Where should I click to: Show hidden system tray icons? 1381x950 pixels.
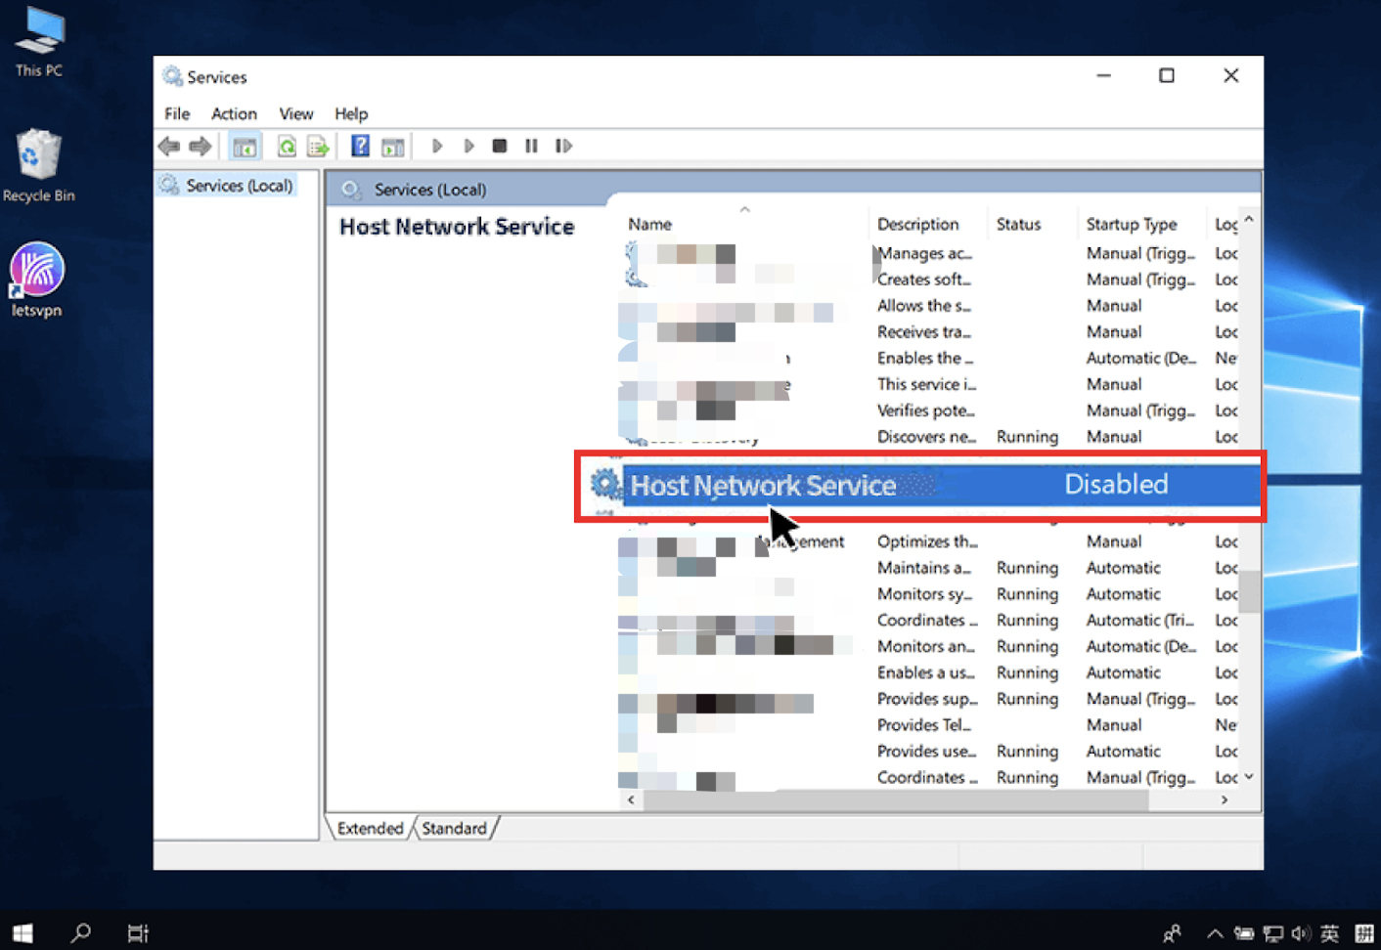(x=1215, y=933)
